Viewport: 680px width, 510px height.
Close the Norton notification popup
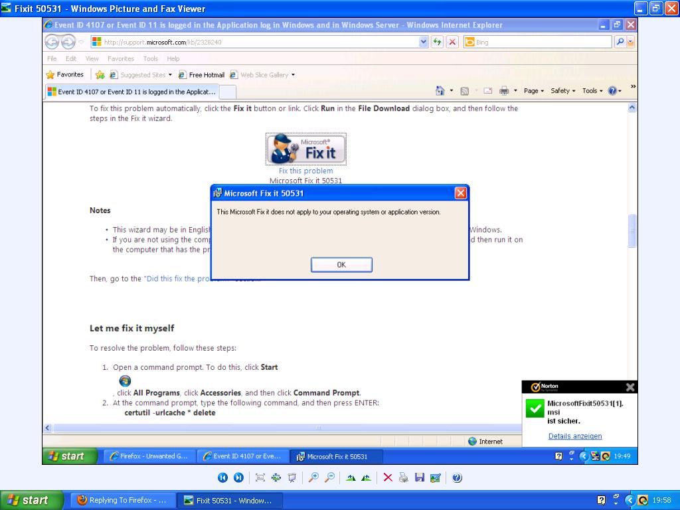click(x=630, y=387)
